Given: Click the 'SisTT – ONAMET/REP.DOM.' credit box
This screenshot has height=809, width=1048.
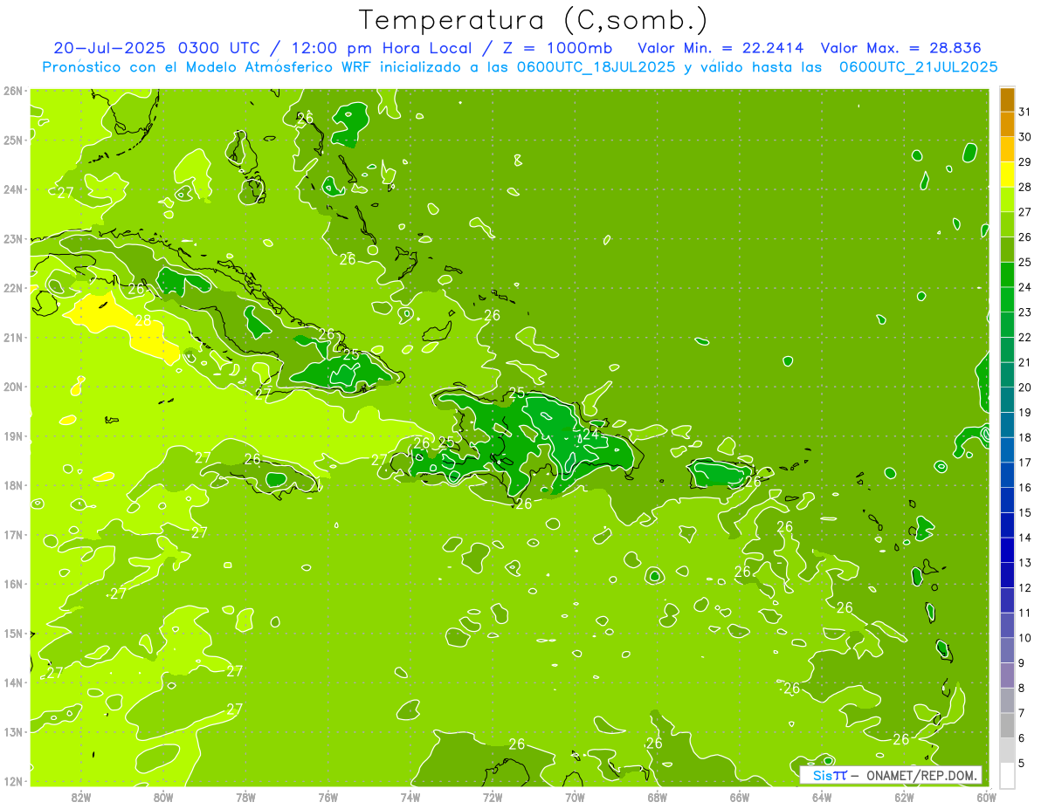Looking at the screenshot, I should [890, 775].
